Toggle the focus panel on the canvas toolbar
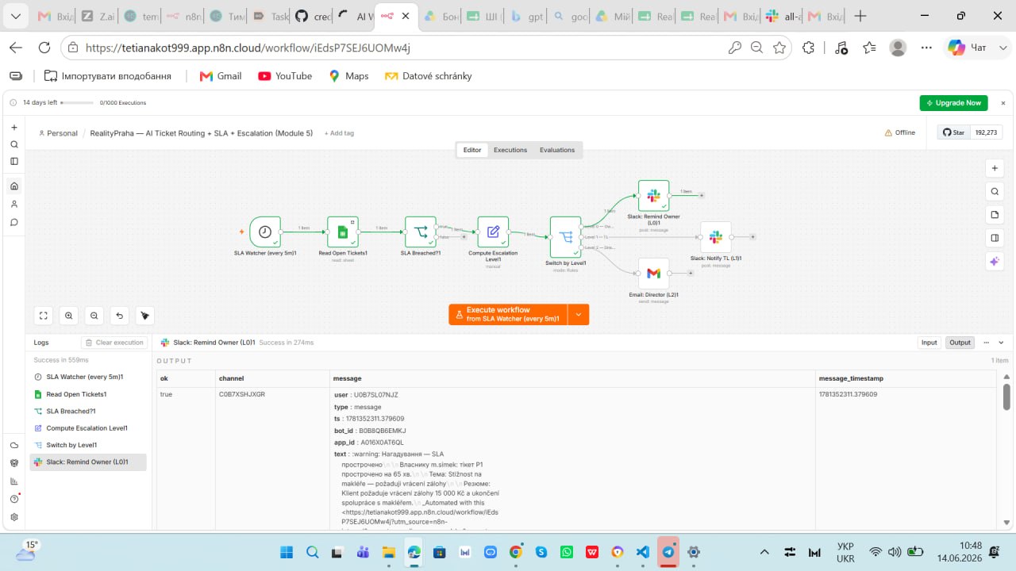 pos(995,238)
